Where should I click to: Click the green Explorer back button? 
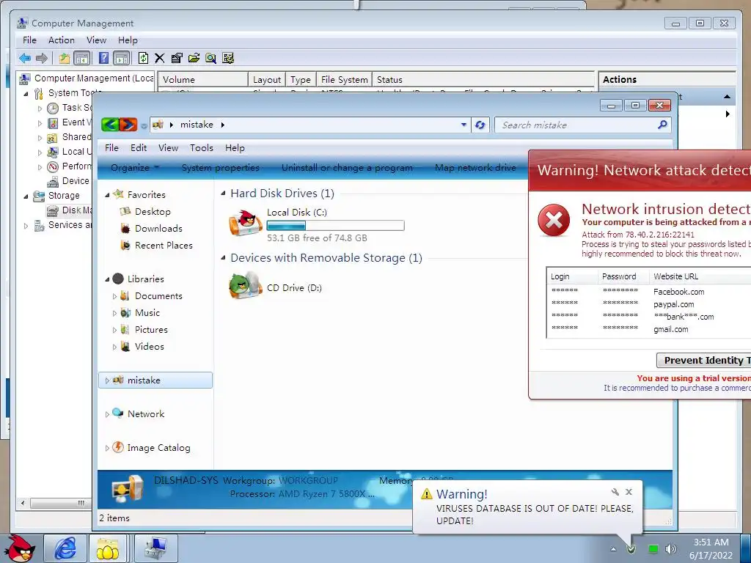[x=110, y=125]
